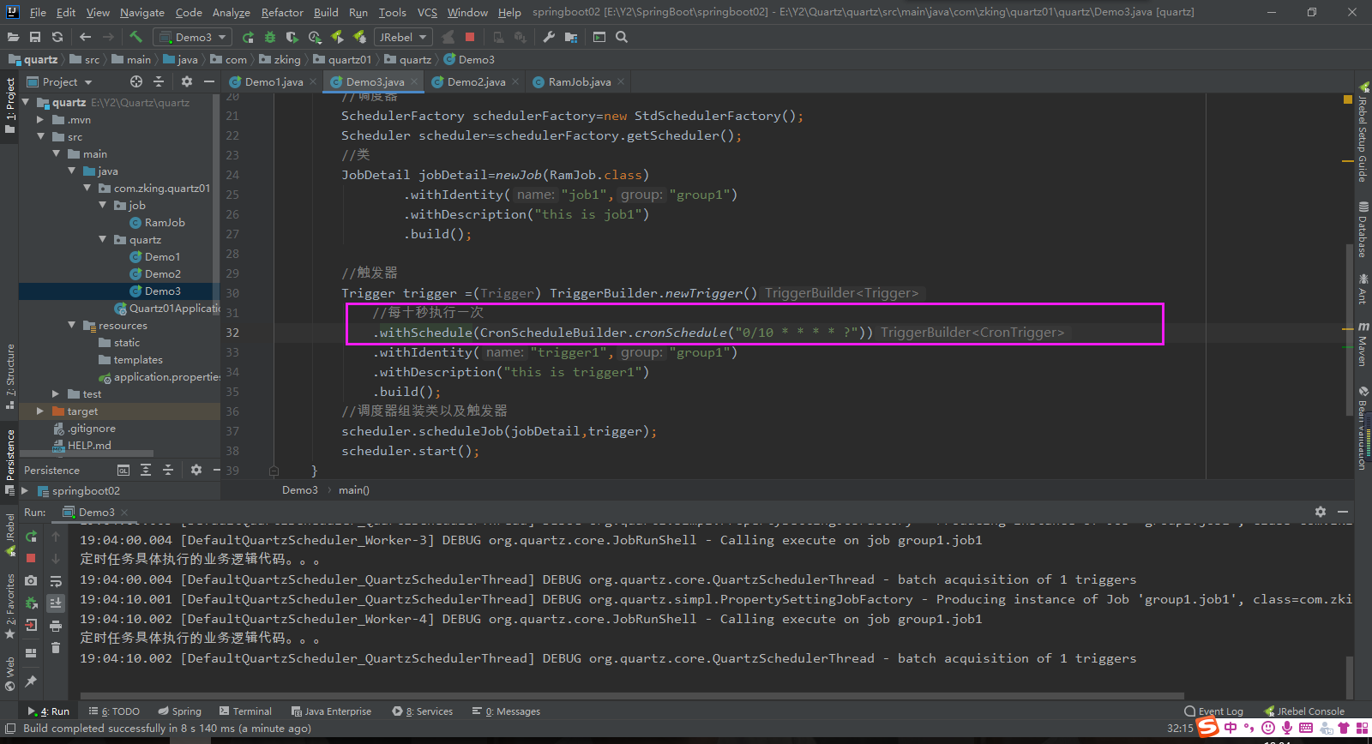Toggle the pin tab icon in Run panel
Viewport: 1372px width, 744px height.
pyautogui.click(x=31, y=681)
